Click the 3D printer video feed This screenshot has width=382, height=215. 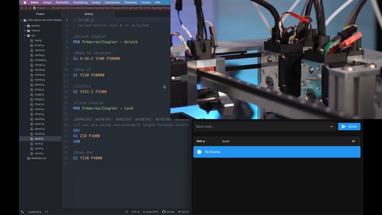(276, 59)
